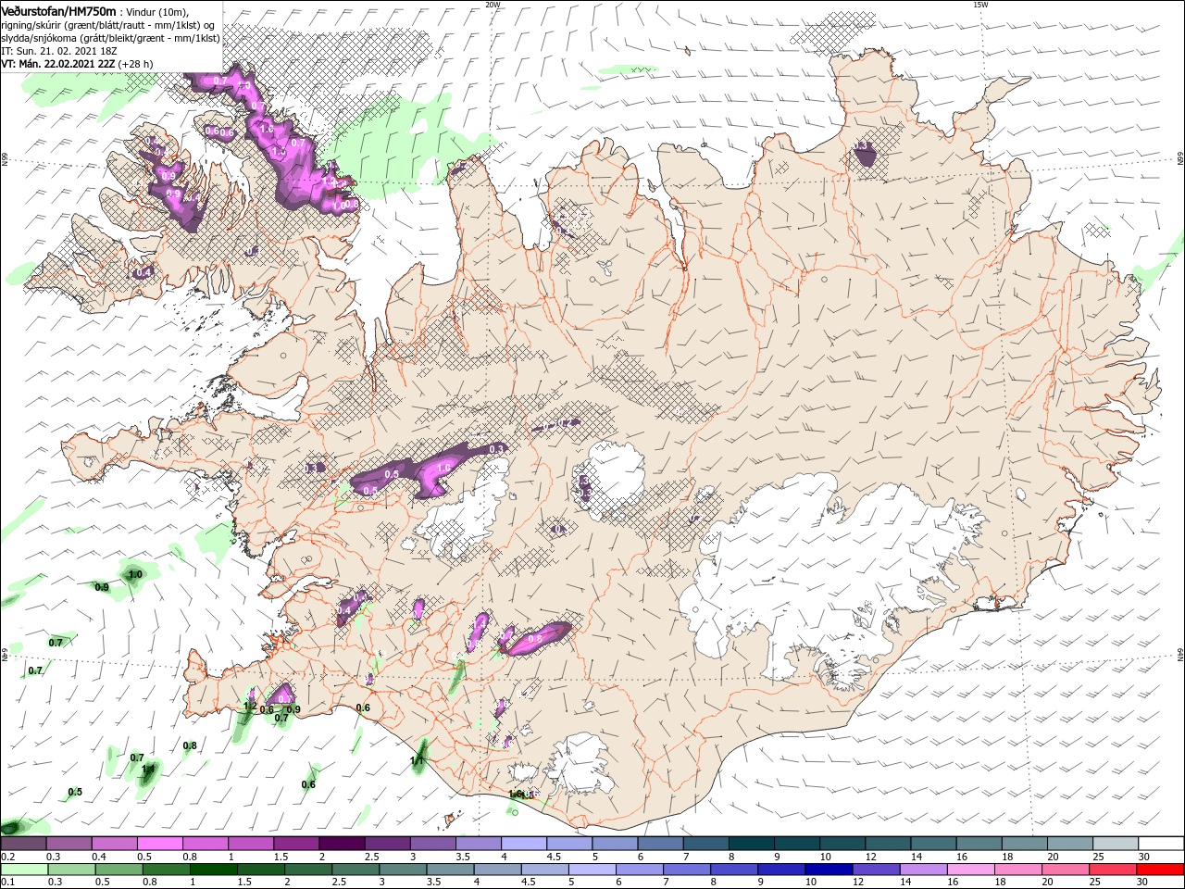Select the 12 swatch in the lower rain legend
Screen dimensions: 1185x889
pyautogui.click(x=876, y=870)
